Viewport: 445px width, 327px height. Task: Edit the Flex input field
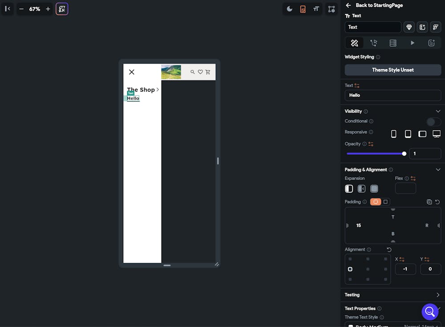405,188
